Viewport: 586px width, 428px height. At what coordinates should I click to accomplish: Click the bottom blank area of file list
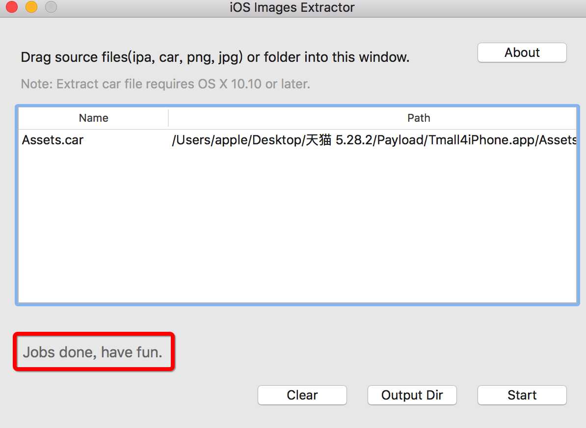click(x=297, y=280)
